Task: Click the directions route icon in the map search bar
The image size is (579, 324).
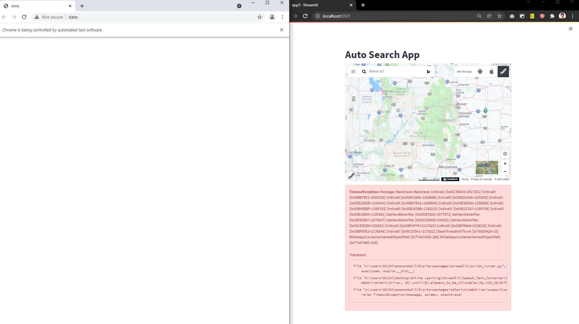Action: pyautogui.click(x=428, y=72)
